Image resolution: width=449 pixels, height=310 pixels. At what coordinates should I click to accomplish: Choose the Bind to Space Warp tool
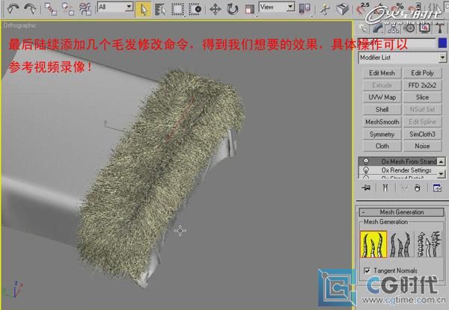click(x=85, y=9)
